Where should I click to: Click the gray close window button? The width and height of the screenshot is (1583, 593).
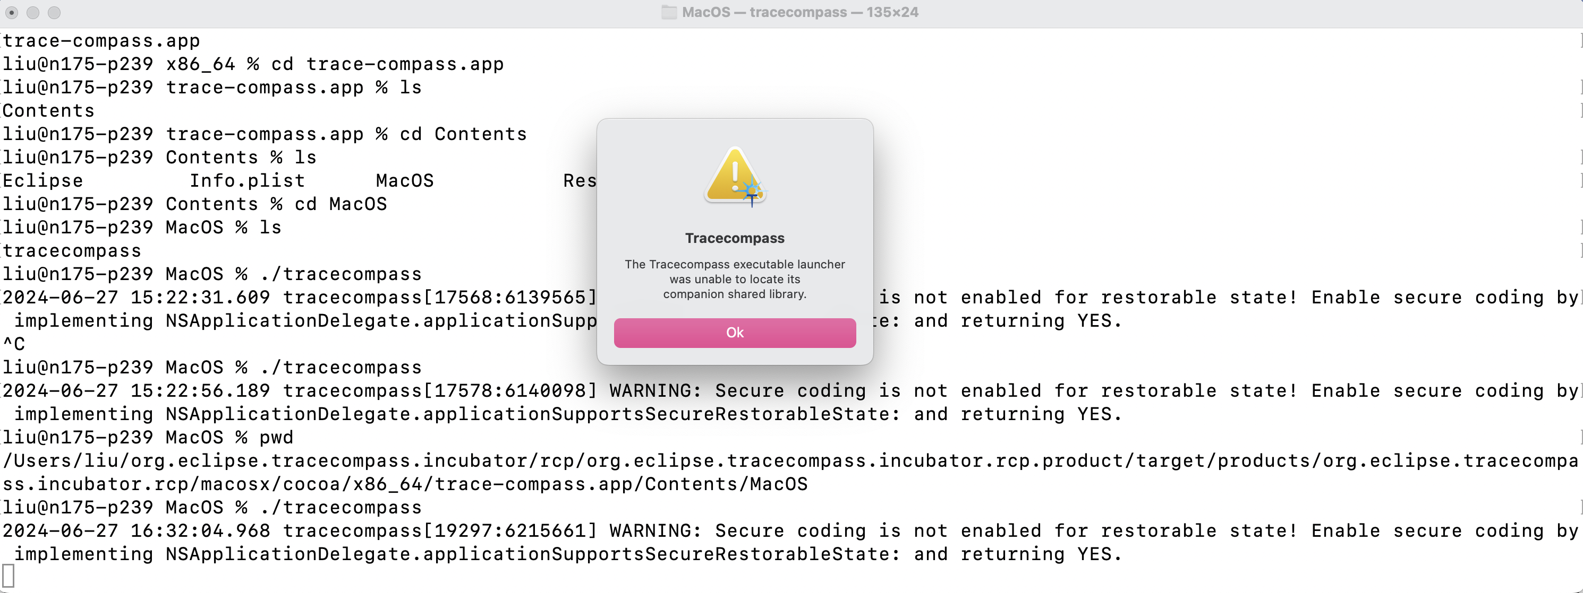[x=12, y=12]
